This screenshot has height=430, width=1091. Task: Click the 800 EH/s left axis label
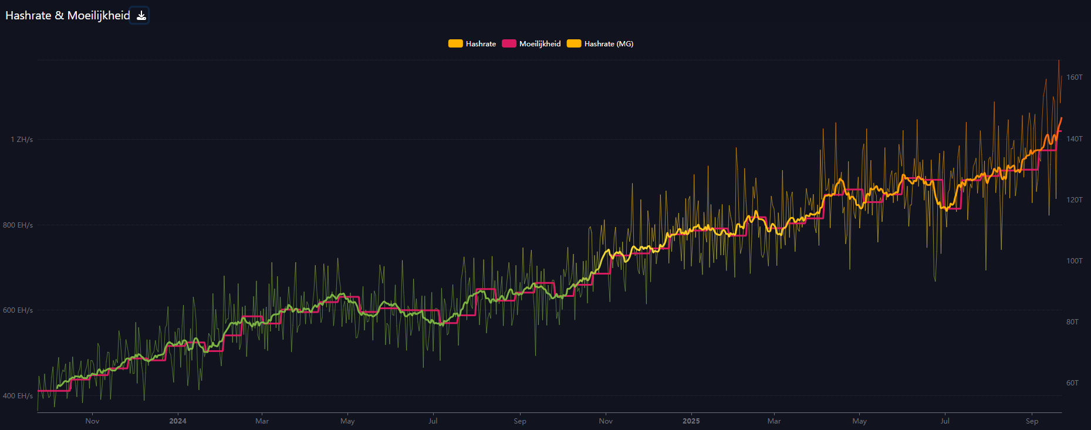point(18,225)
